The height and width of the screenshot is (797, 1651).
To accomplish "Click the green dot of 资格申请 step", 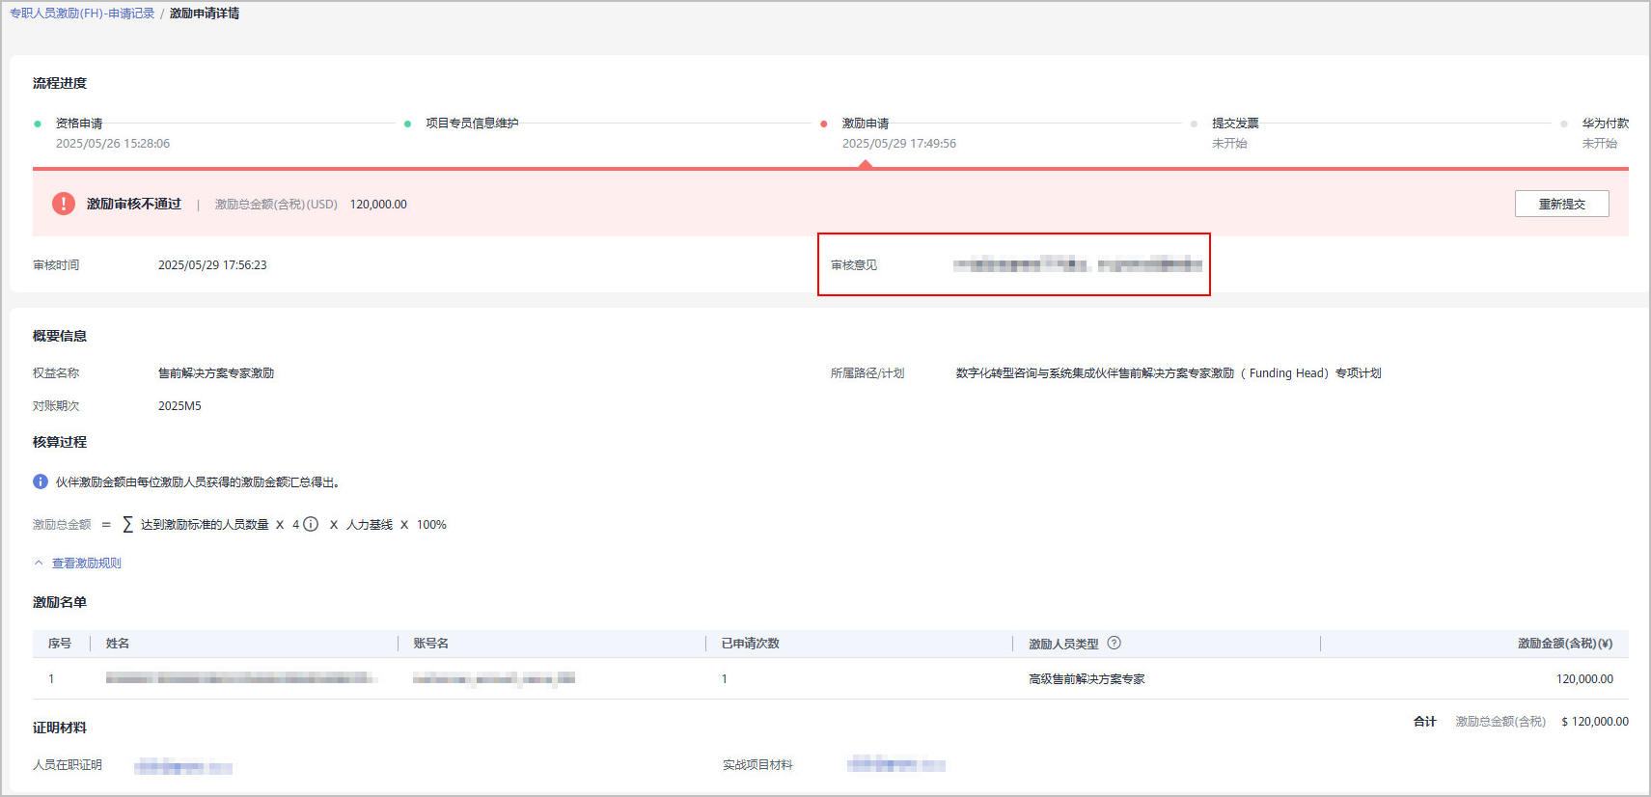I will point(38,124).
